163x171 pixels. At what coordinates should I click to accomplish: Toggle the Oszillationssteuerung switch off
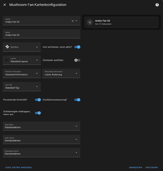pos(77,100)
